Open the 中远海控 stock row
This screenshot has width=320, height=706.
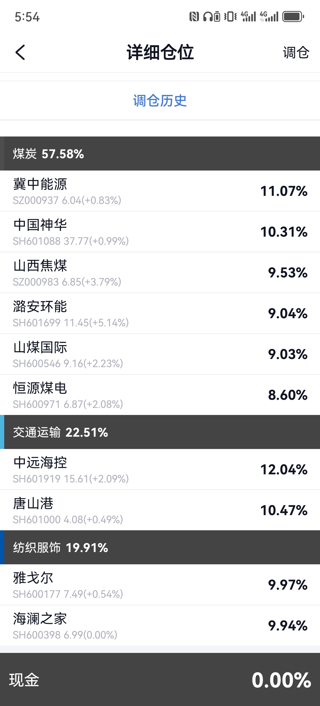pos(160,469)
